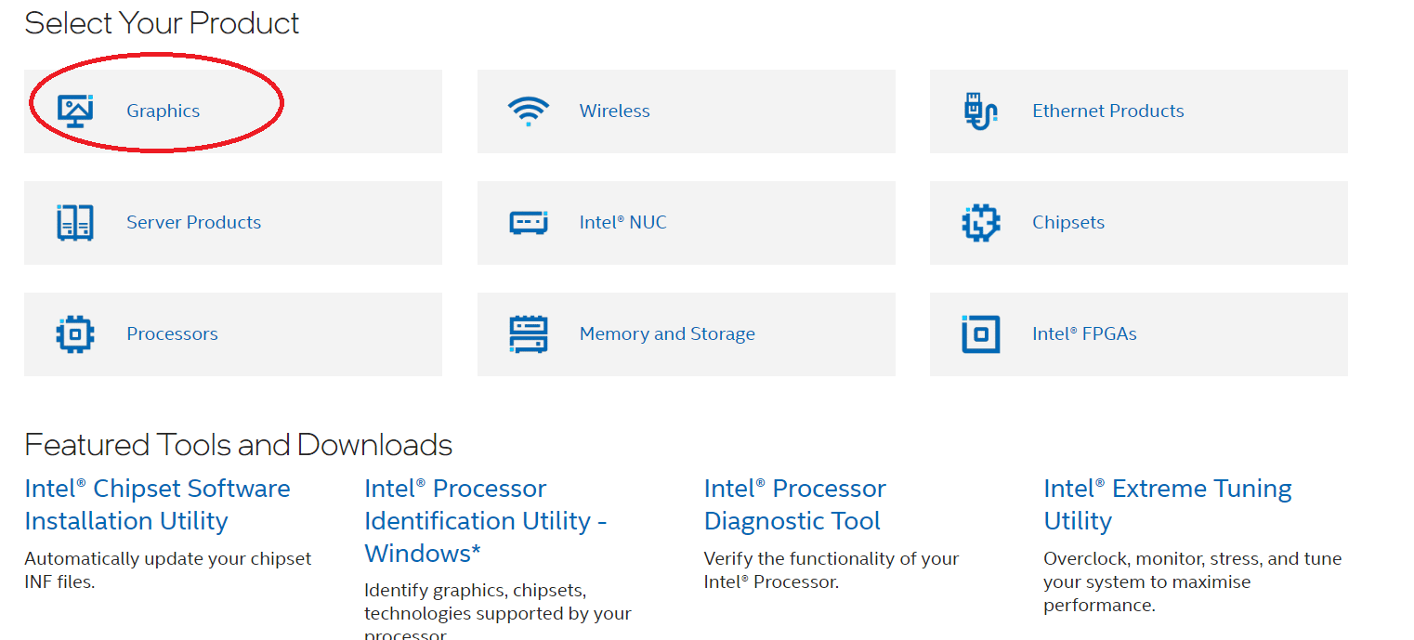The height and width of the screenshot is (640, 1414).
Task: Open Intel Extreme Tuning Utility link
Action: (1167, 504)
